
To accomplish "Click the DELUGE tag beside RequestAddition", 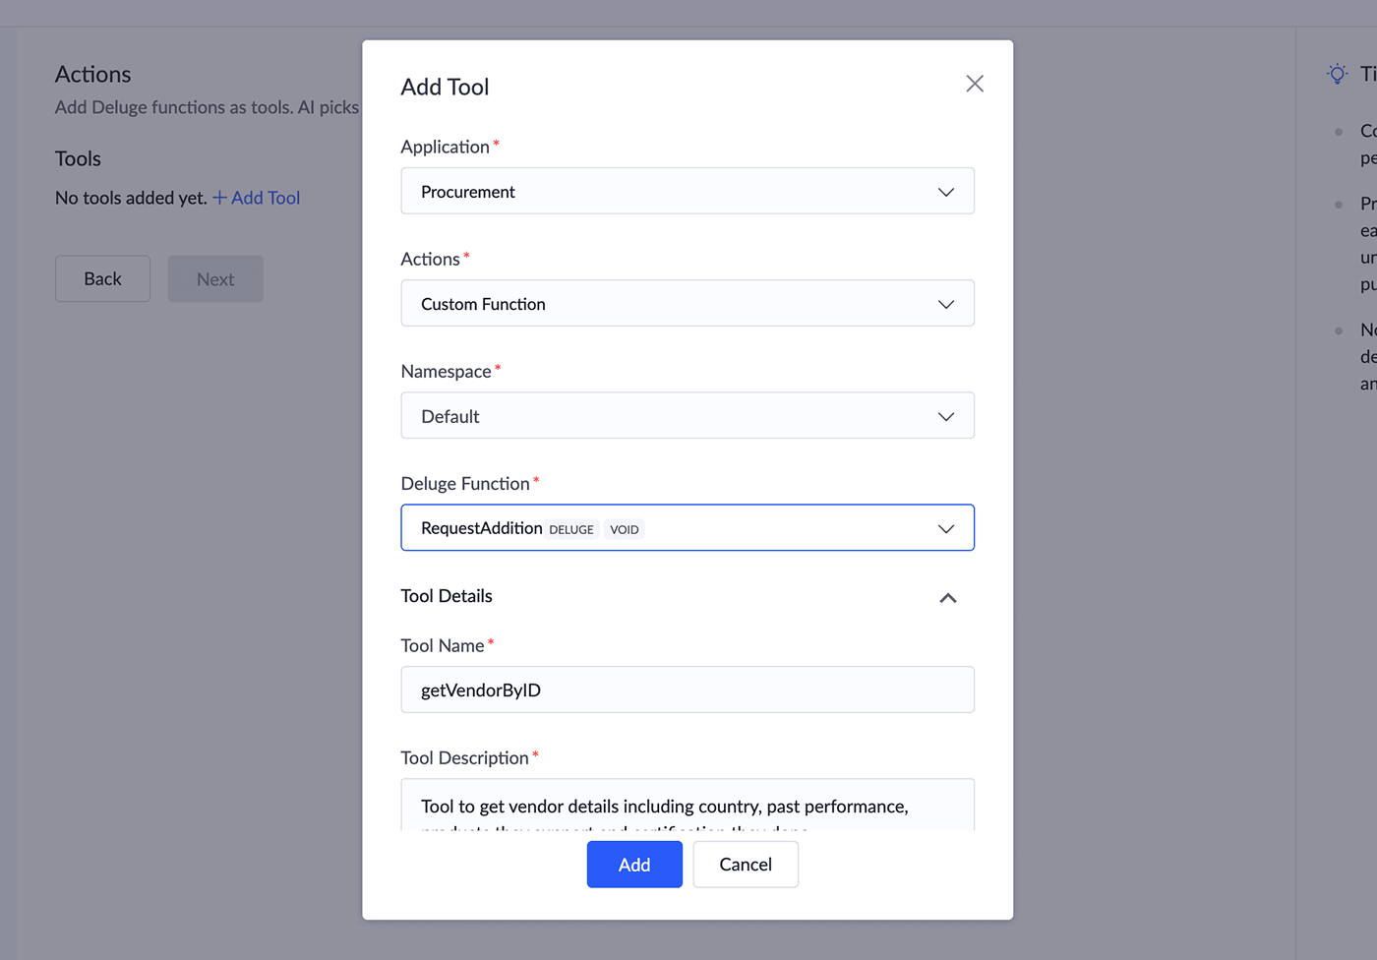I will tap(571, 529).
